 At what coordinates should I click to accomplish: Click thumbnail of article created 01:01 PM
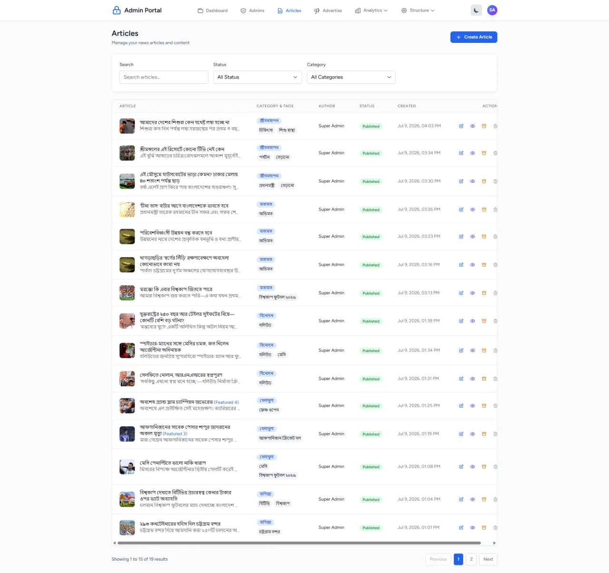coord(127,528)
